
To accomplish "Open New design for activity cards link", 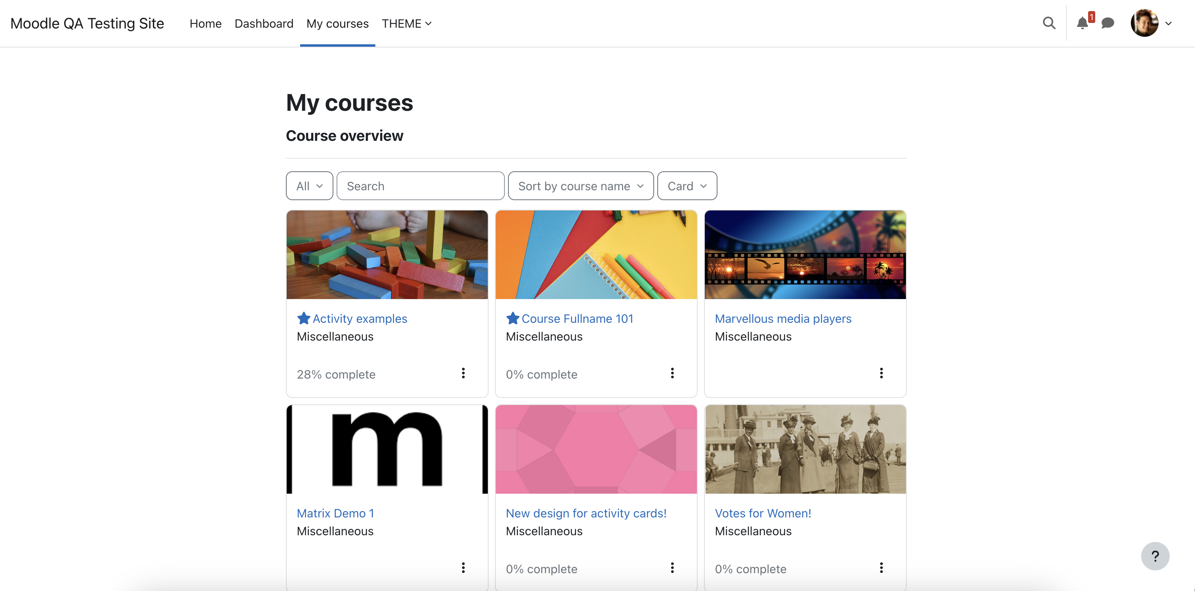I will coord(586,513).
